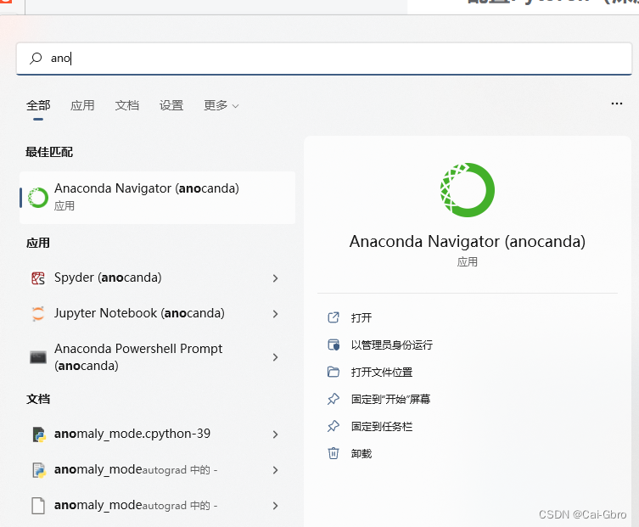Choose 打开 to launch the app
This screenshot has width=639, height=527.
362,317
